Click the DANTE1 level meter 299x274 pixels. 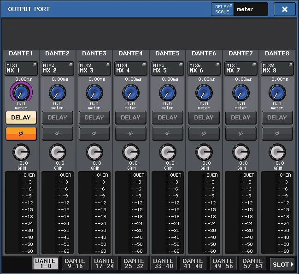[x=21, y=213]
